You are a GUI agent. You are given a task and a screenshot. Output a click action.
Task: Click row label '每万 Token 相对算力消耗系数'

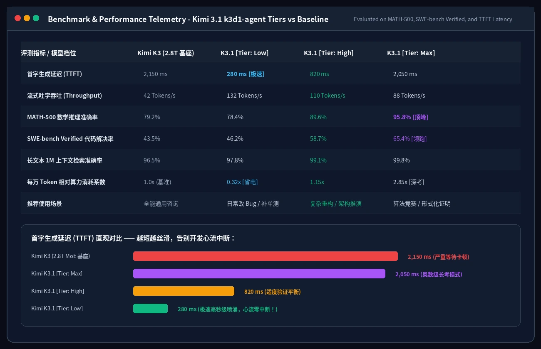click(66, 182)
